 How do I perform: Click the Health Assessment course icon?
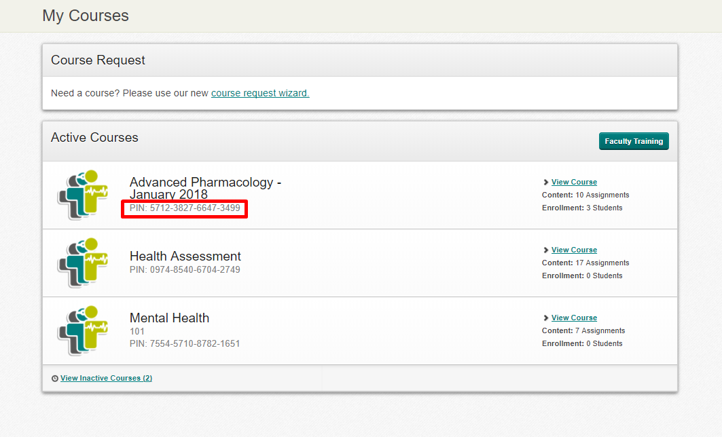coord(83,263)
